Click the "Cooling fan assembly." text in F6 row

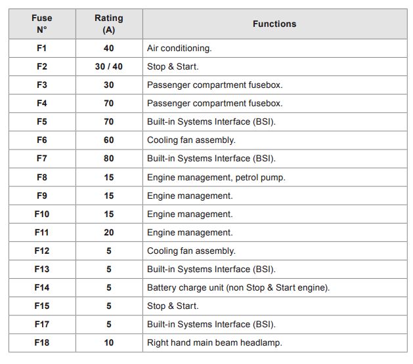click(x=191, y=140)
